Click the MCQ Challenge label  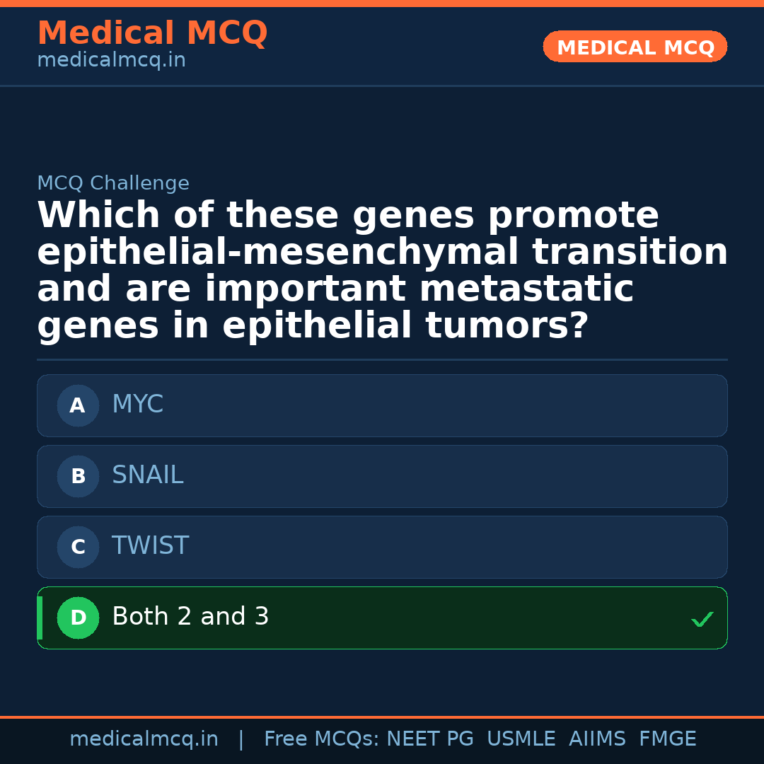113,184
